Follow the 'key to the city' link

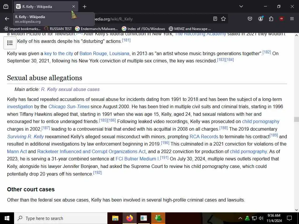point(58,54)
